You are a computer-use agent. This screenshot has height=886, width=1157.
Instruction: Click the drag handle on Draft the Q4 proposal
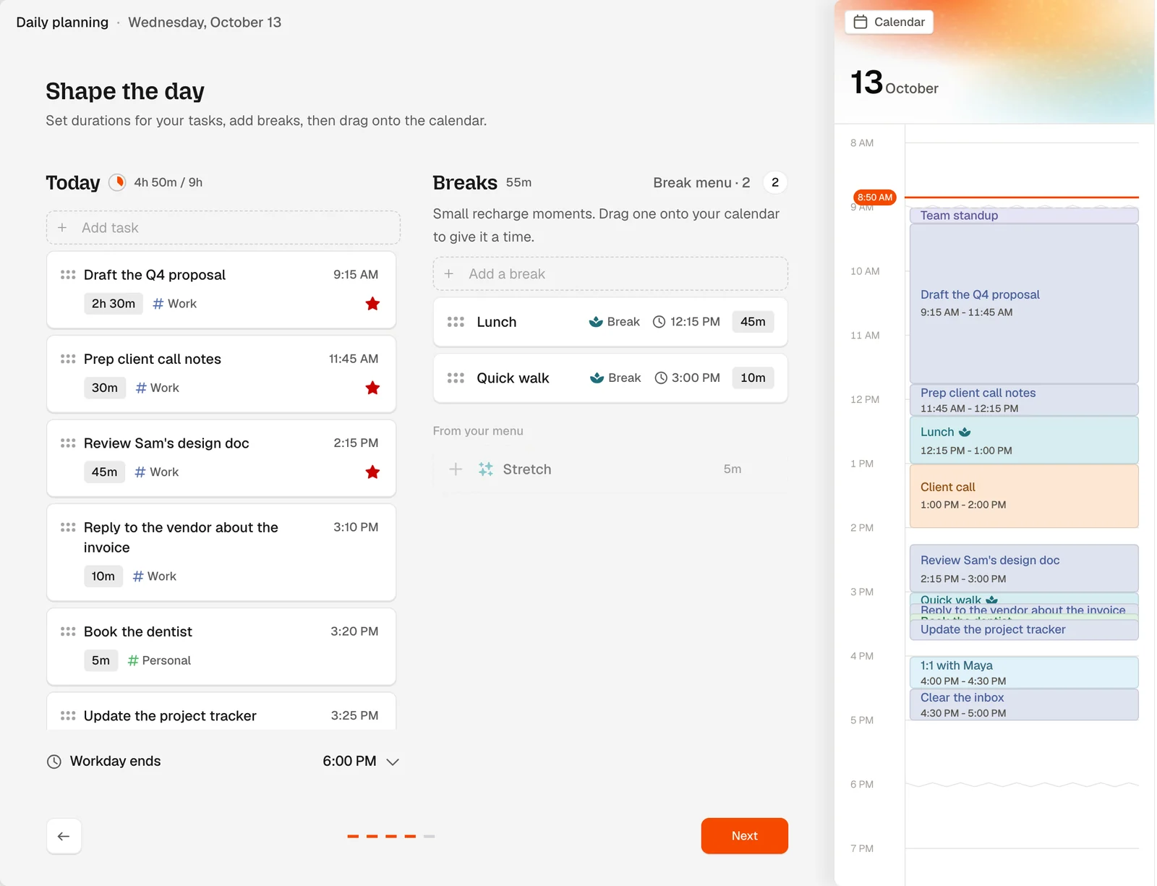[68, 275]
